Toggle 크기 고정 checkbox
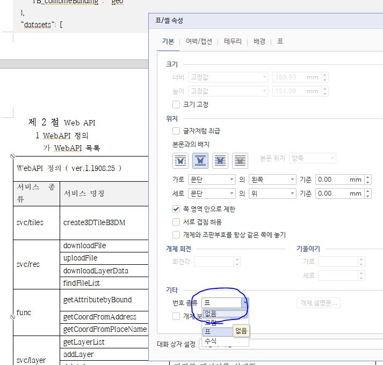Viewport: 383px width, 365px height. [176, 105]
